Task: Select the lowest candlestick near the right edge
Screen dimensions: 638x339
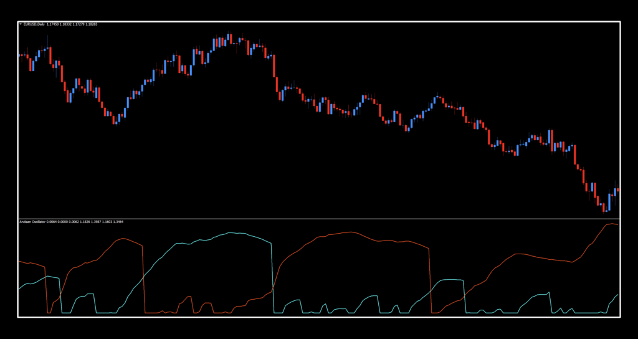Action: (x=604, y=208)
